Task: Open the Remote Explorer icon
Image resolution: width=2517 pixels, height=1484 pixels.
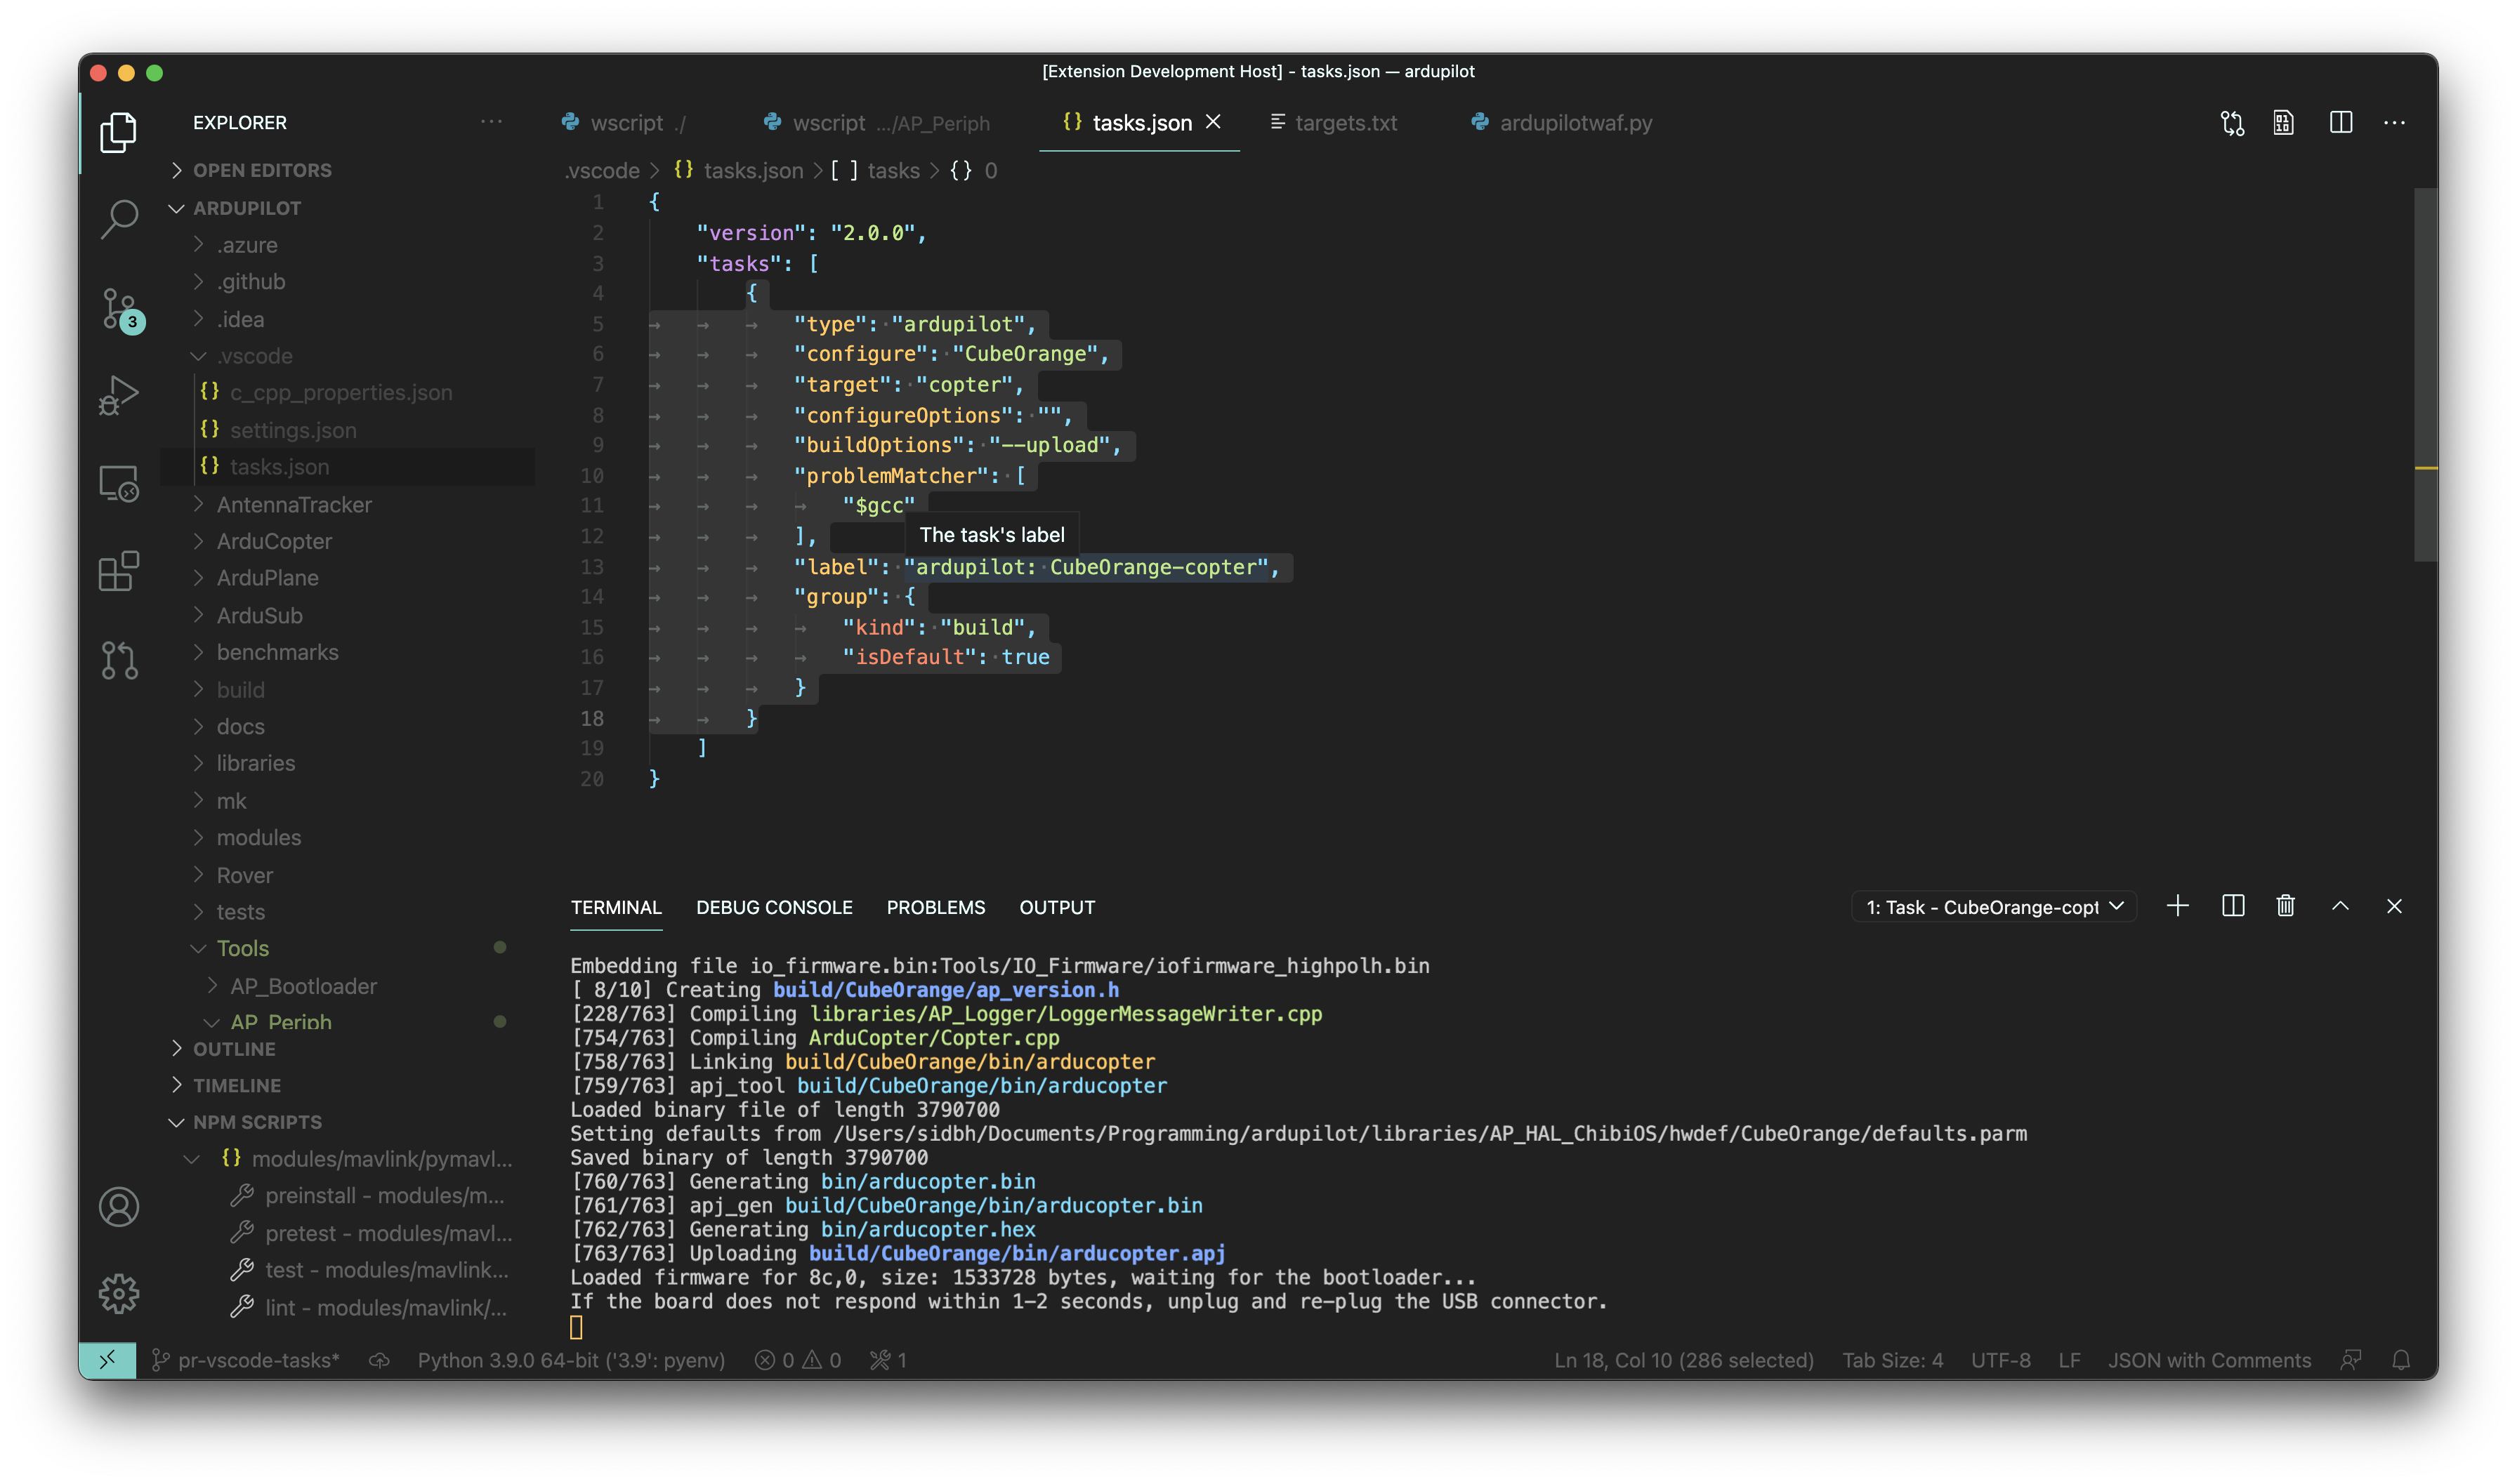Action: coord(118,483)
